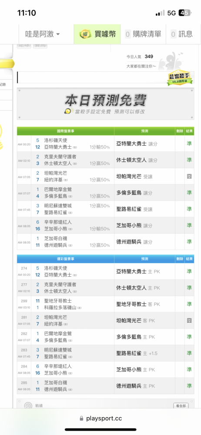Click the 看全部 button
Screen dimensions: 201x435
click(181, 406)
